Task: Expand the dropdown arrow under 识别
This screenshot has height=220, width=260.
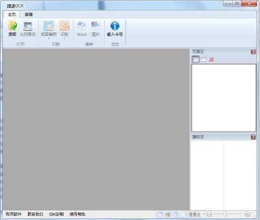Action: coord(64,39)
